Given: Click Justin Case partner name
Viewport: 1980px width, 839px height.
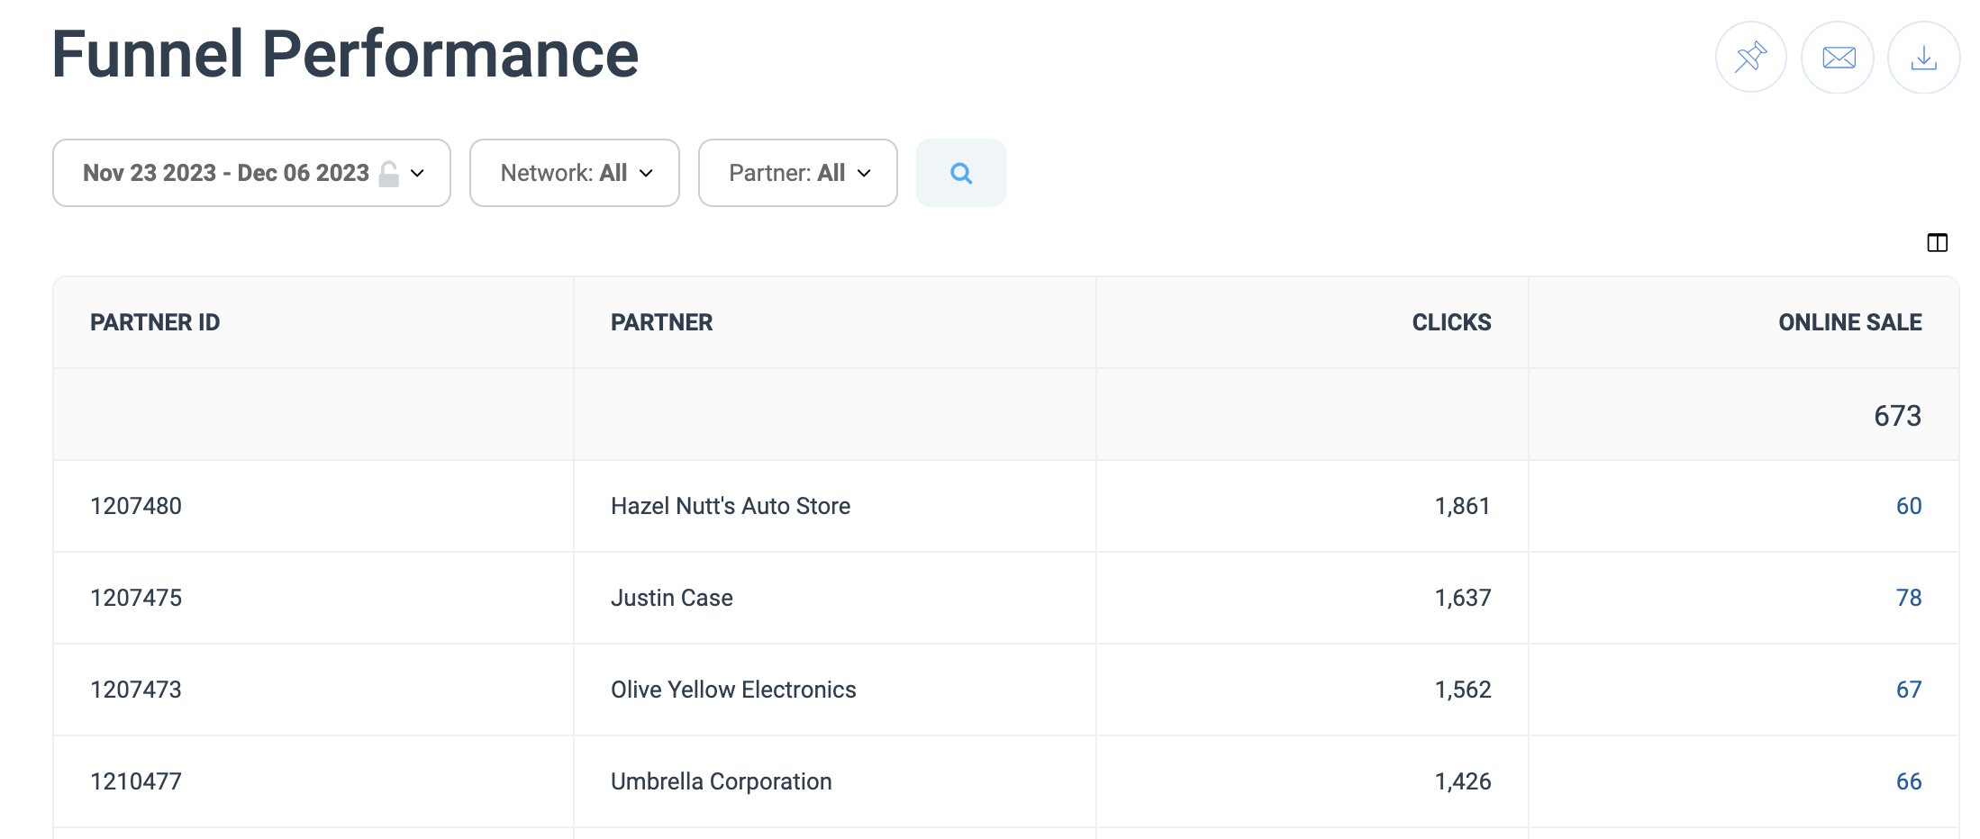Looking at the screenshot, I should (672, 598).
